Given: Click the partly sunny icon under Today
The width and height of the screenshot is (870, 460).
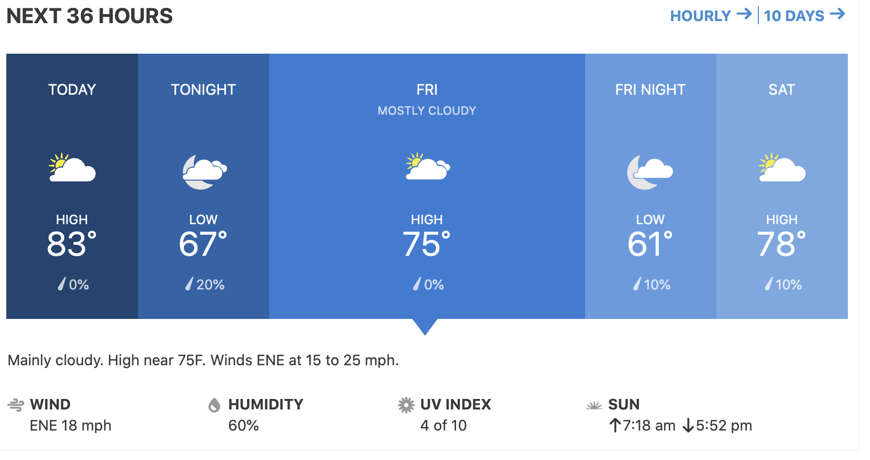Looking at the screenshot, I should pos(72,168).
